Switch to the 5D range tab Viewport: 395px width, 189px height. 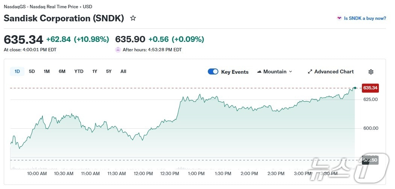(x=32, y=71)
